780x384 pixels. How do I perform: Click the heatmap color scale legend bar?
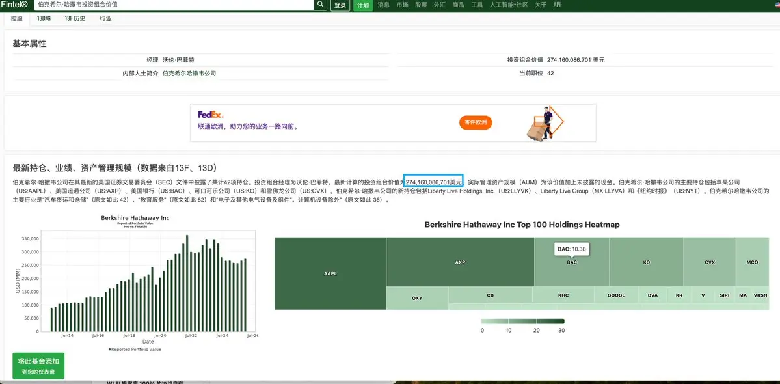(x=522, y=321)
